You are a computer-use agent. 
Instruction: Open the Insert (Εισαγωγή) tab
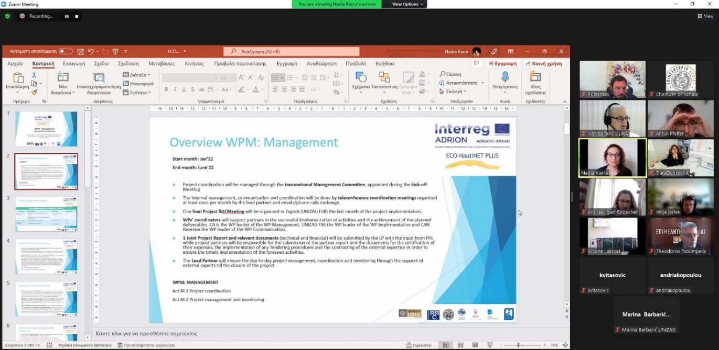pos(74,63)
